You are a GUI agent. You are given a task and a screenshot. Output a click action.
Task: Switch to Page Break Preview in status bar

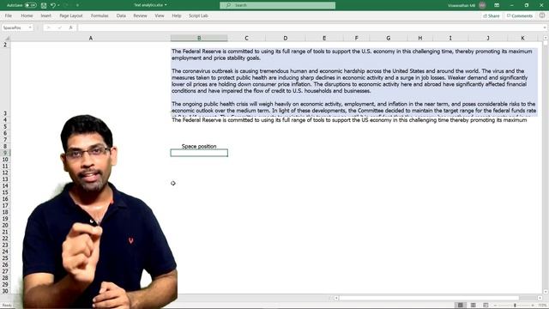click(486, 306)
